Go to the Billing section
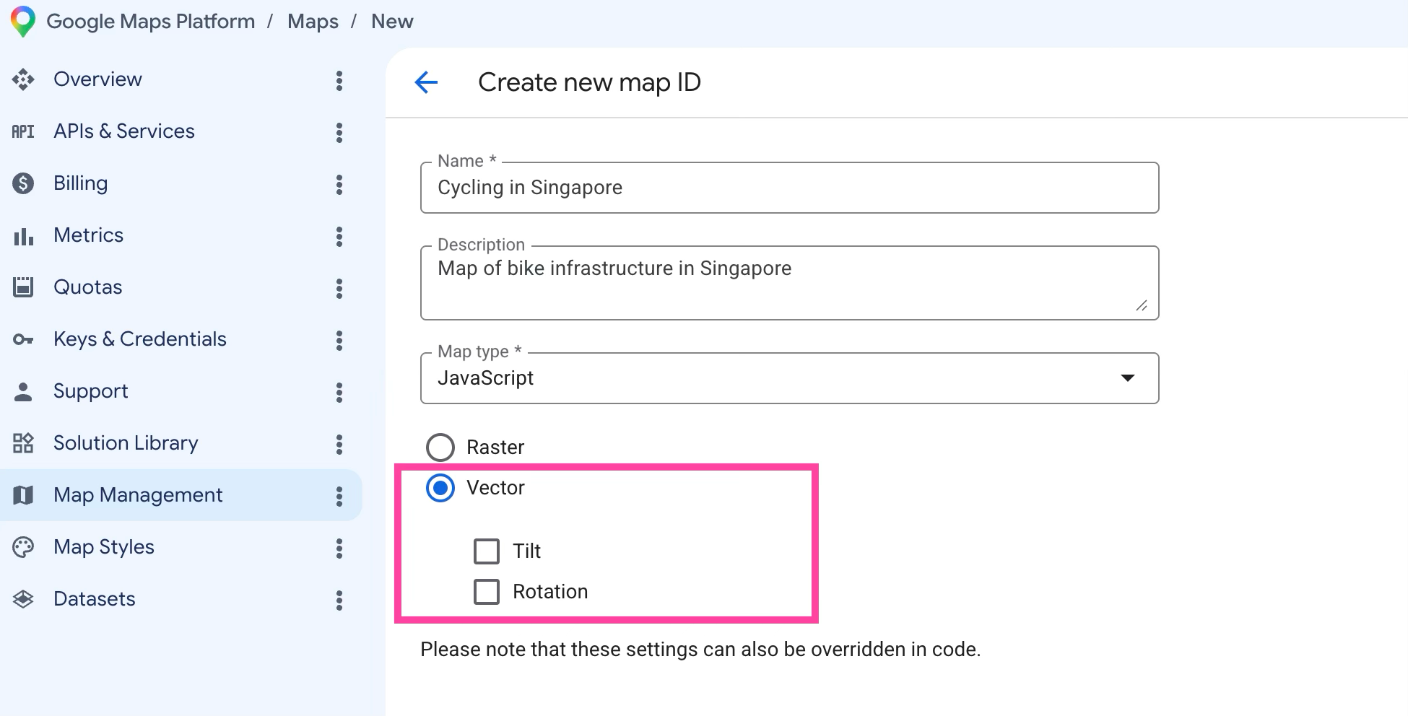The width and height of the screenshot is (1408, 716). pos(80,183)
